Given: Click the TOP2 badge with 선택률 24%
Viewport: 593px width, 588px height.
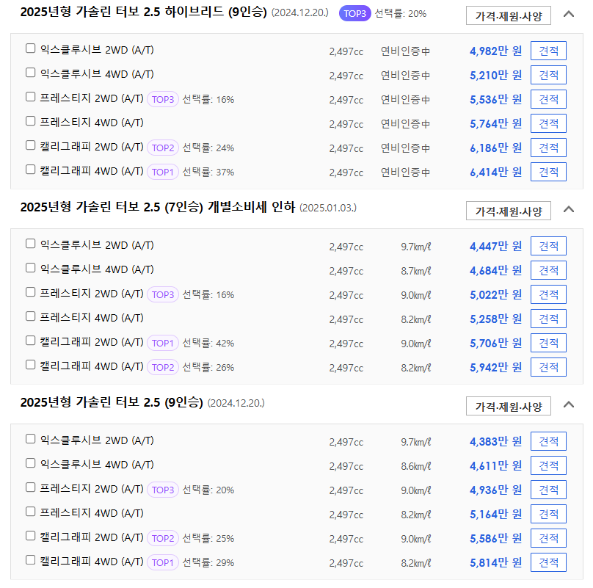Looking at the screenshot, I should pos(163,148).
